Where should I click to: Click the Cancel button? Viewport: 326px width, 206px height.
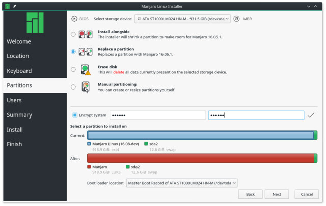click(x=307, y=195)
